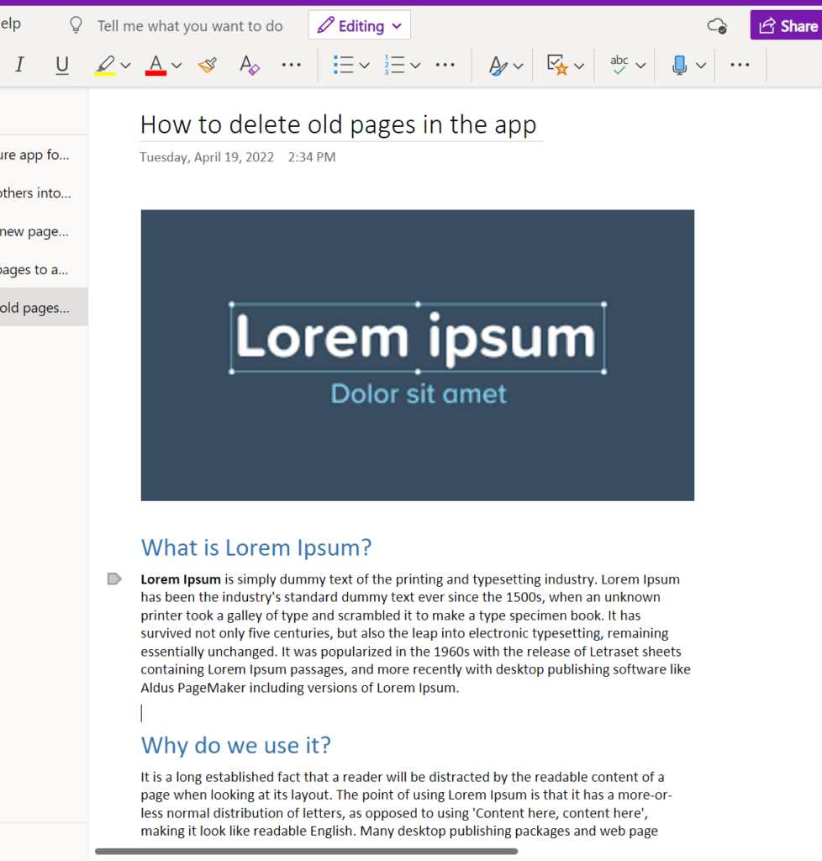Screen dimensions: 822x861
Task: Click the Tag checkbox-star icon
Action: coord(557,65)
